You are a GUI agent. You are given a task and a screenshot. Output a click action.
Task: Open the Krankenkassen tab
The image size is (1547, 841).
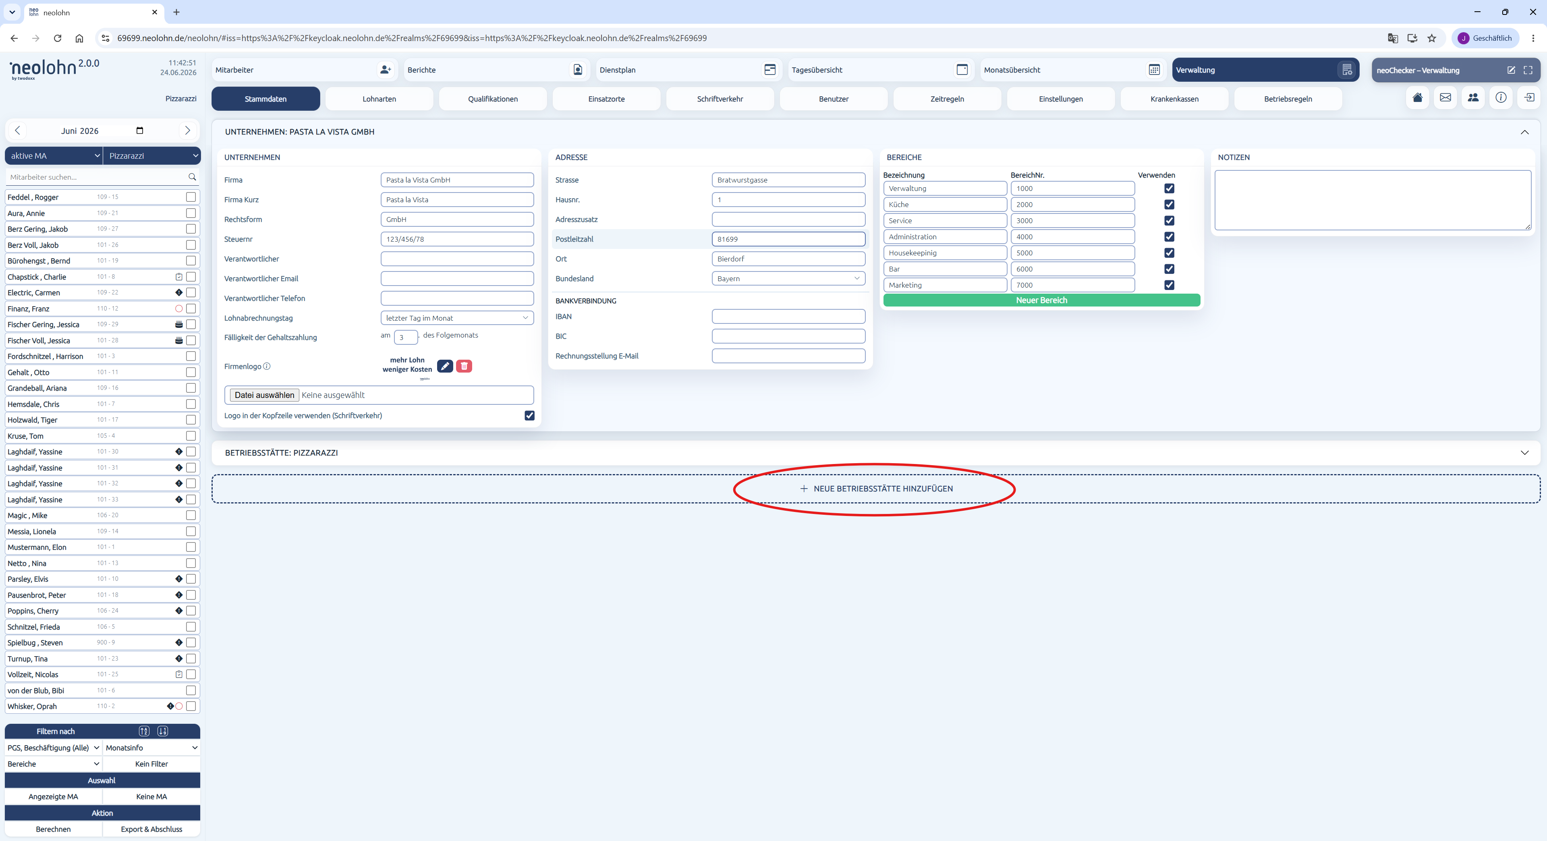1174,99
